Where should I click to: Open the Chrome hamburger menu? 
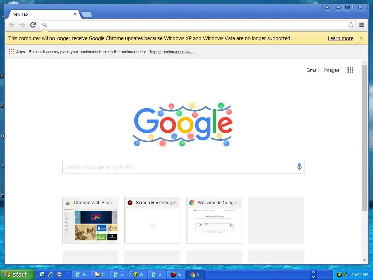pos(362,25)
